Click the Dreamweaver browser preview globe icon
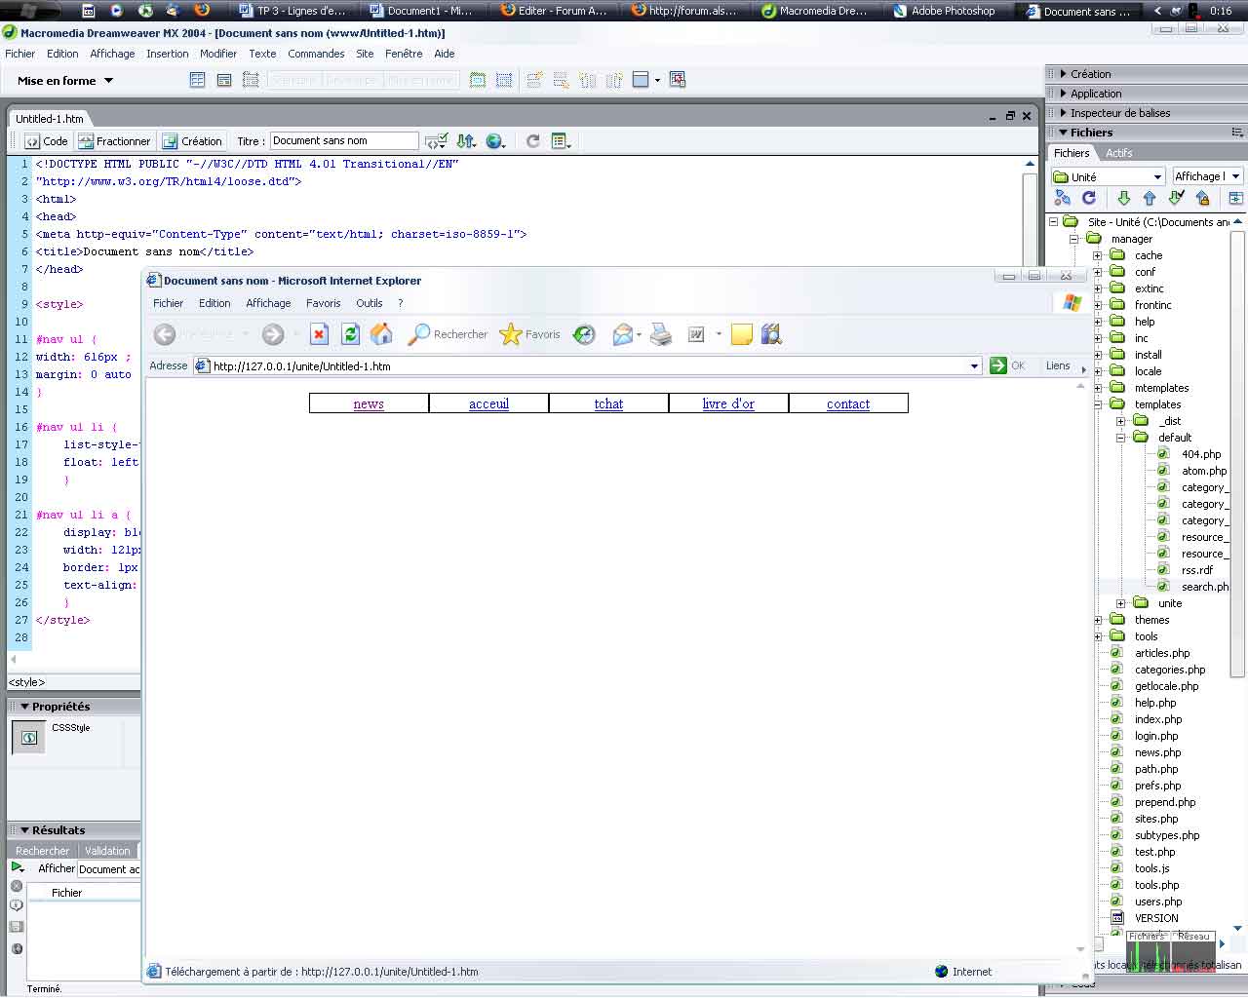The width and height of the screenshot is (1248, 998). click(x=495, y=141)
